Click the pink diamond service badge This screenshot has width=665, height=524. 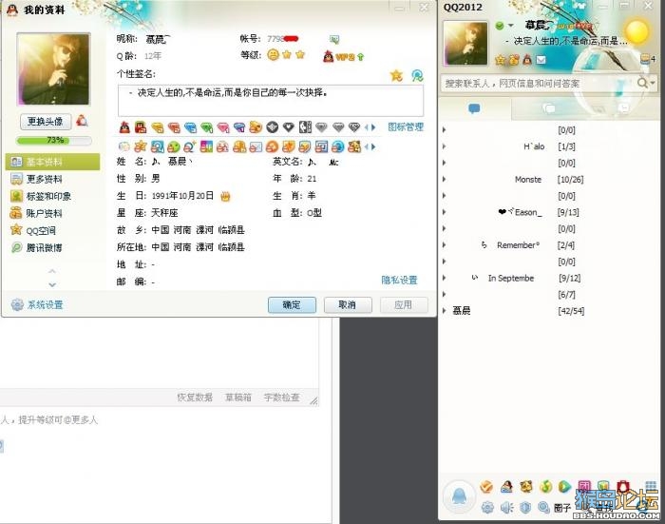click(222, 127)
